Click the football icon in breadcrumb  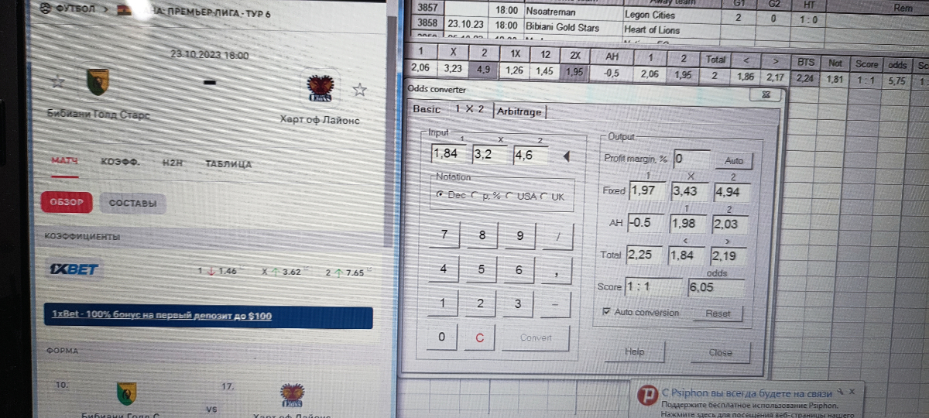(x=47, y=9)
